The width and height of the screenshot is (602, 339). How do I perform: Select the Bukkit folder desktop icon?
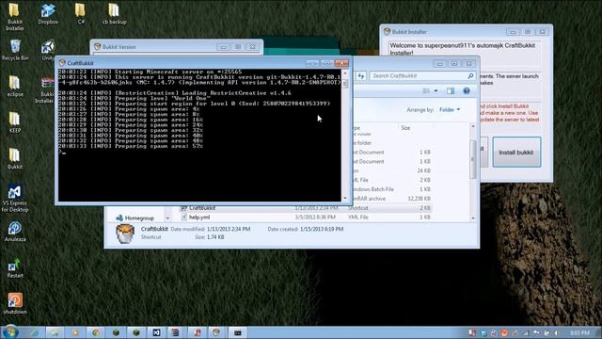15,158
